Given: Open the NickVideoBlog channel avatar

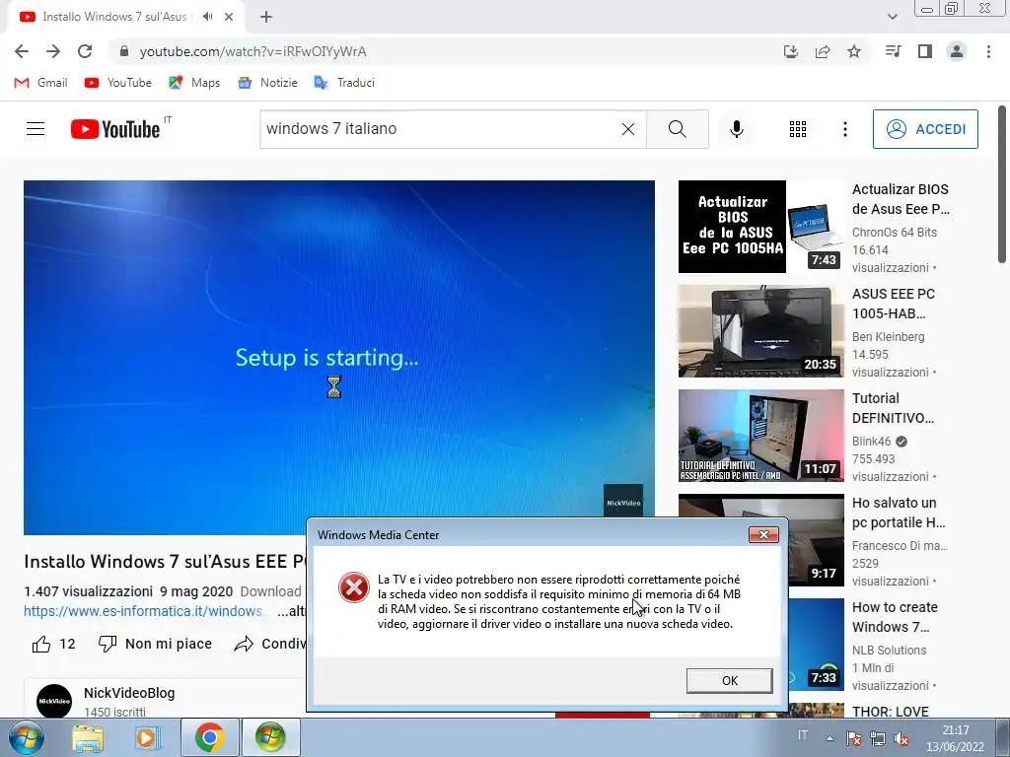Looking at the screenshot, I should 54,701.
